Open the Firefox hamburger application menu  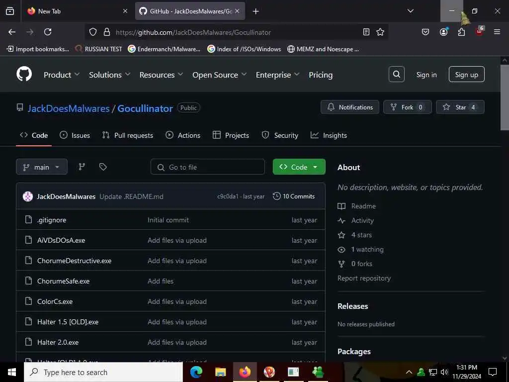[497, 32]
